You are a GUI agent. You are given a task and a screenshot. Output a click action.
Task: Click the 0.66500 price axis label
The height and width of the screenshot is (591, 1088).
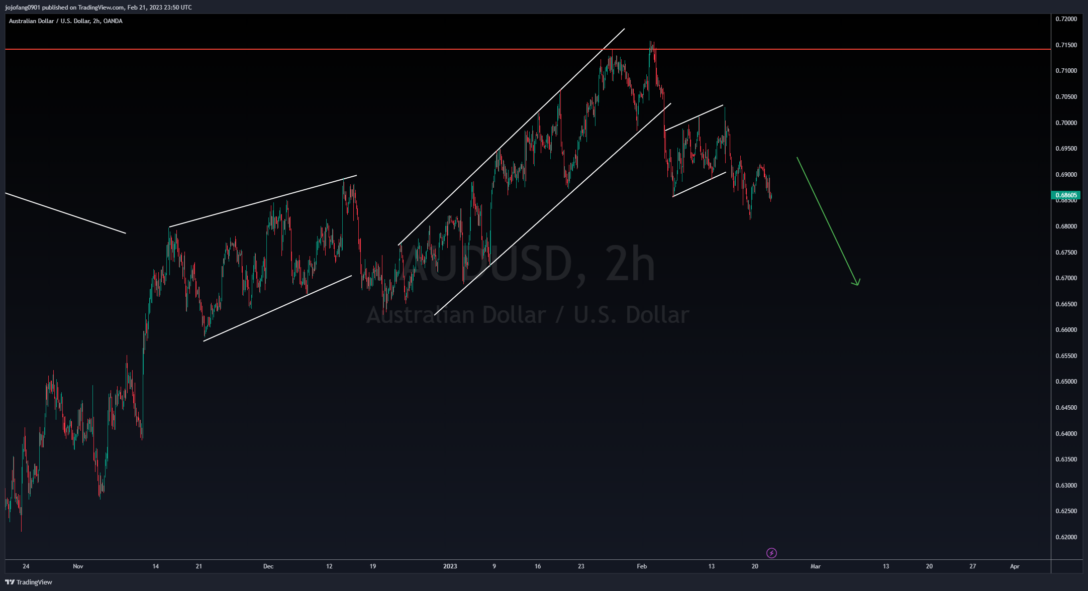pos(1066,304)
